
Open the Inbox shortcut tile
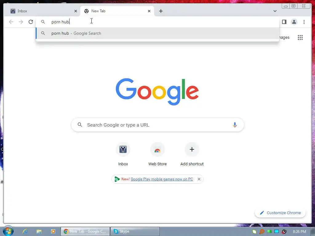click(123, 154)
